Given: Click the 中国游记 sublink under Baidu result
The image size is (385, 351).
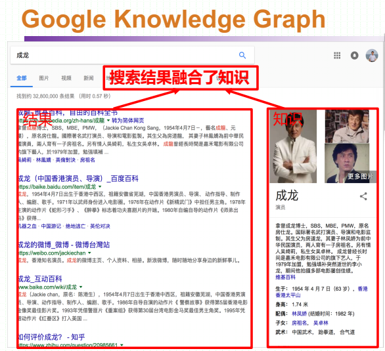Looking at the screenshot, I should 51,226.
